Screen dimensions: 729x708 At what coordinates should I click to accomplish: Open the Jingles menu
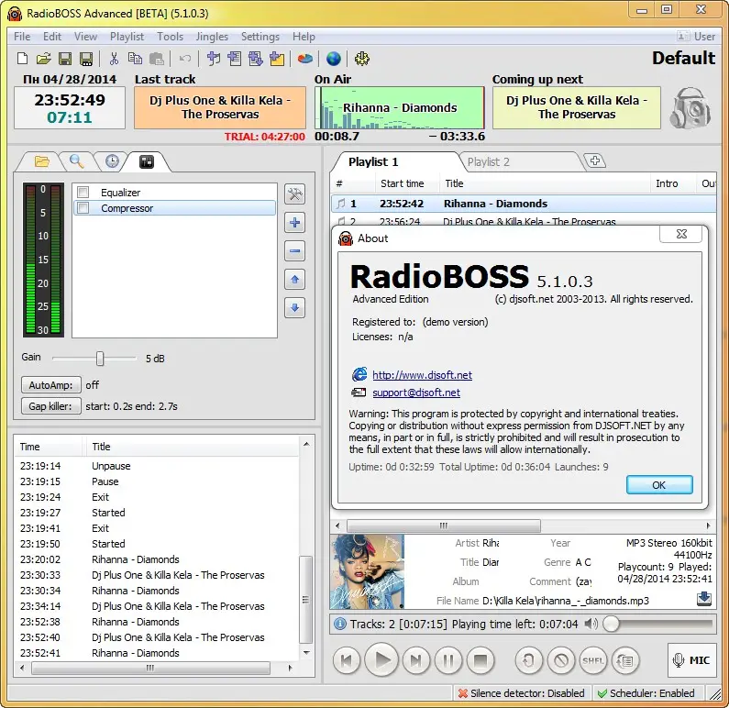212,37
